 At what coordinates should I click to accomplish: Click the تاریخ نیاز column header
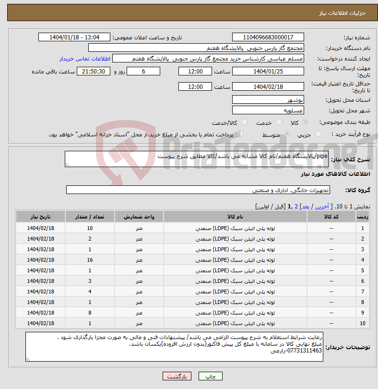(40, 217)
